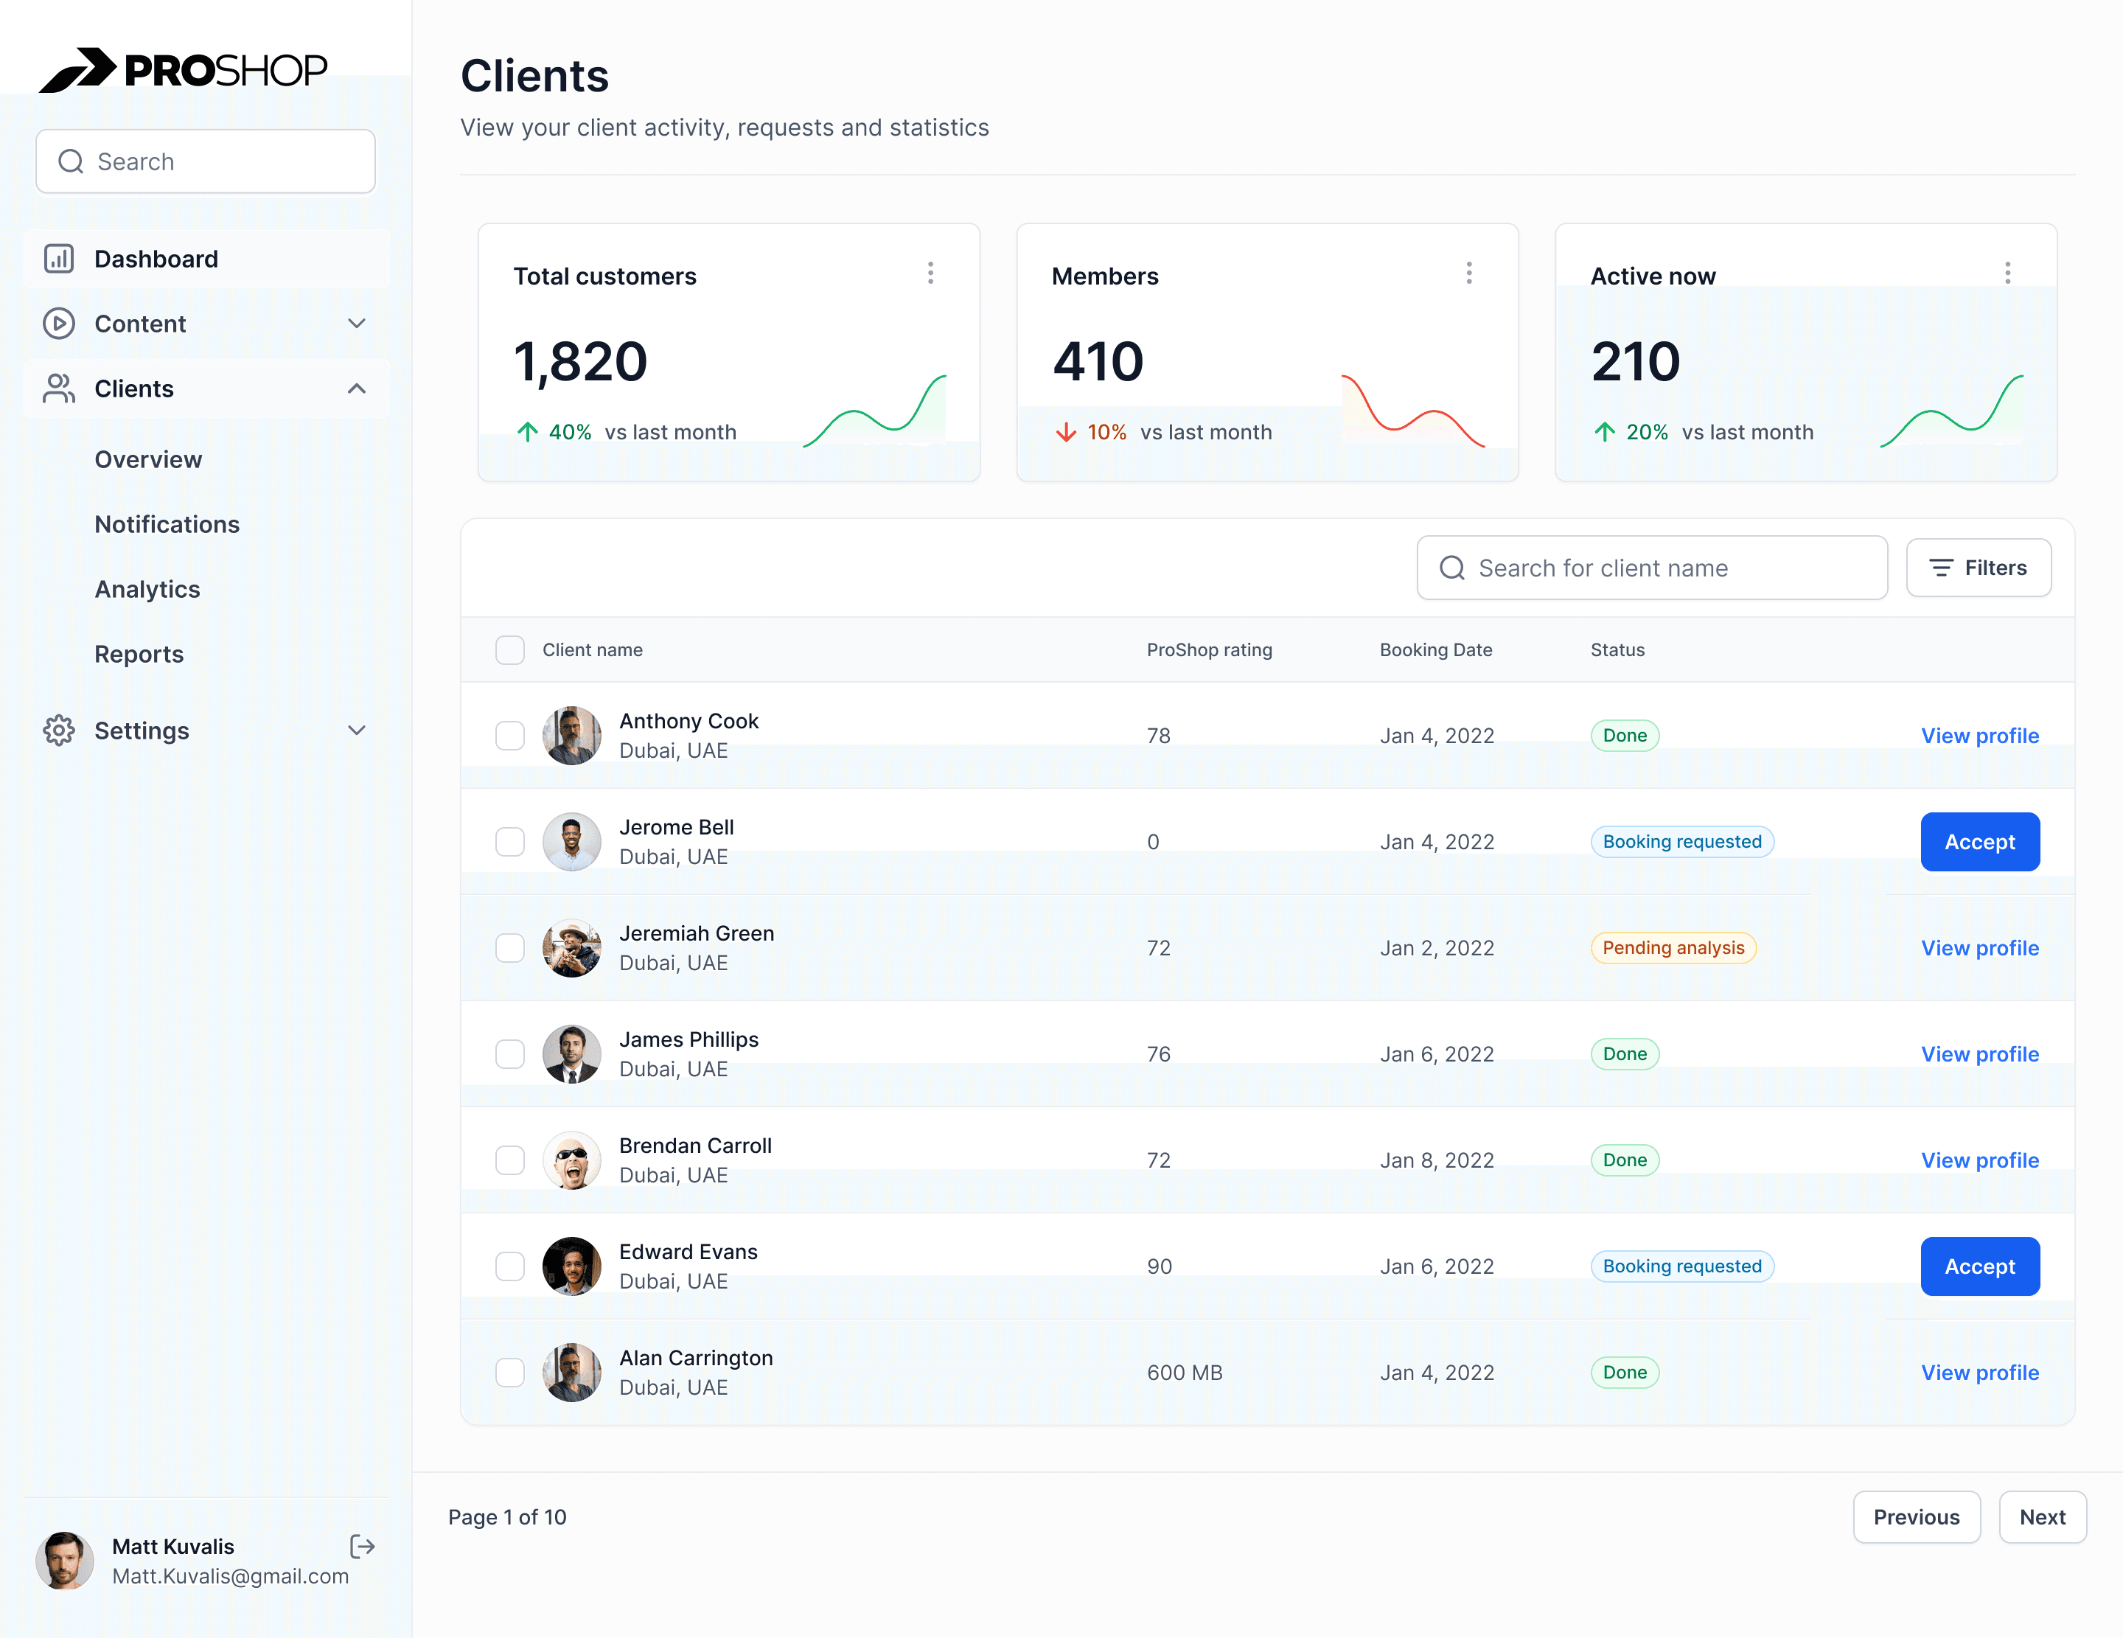
Task: Go to the Reports section
Action: [139, 653]
